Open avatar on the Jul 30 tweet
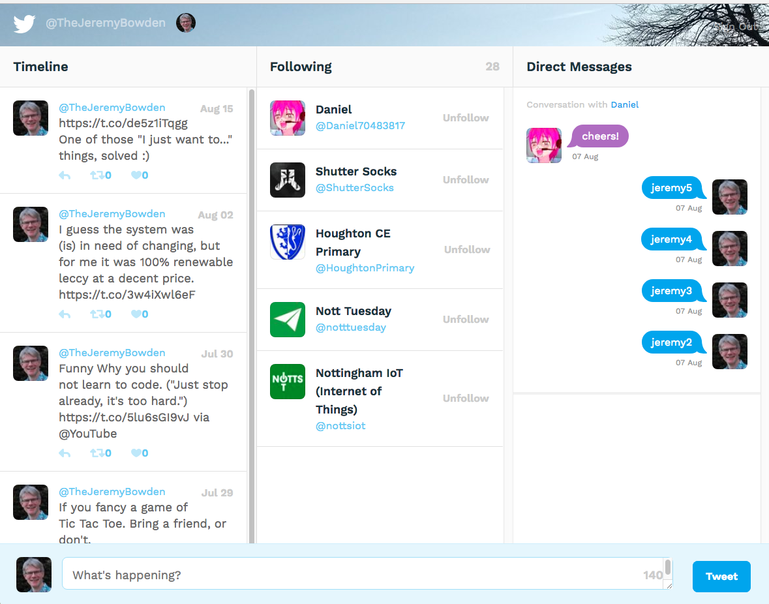 pos(31,363)
